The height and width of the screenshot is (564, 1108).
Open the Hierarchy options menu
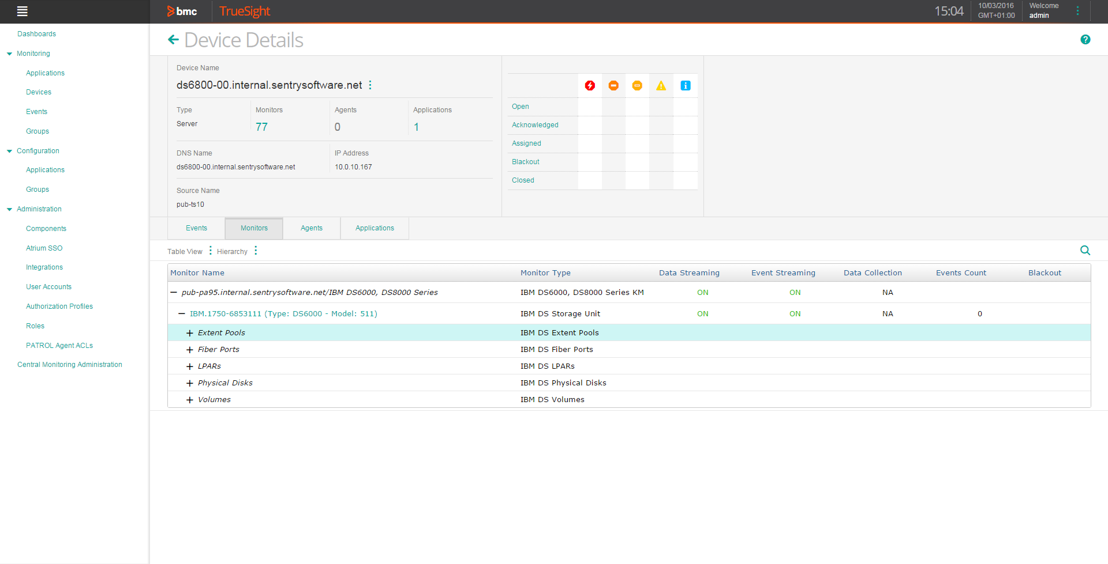tap(256, 251)
